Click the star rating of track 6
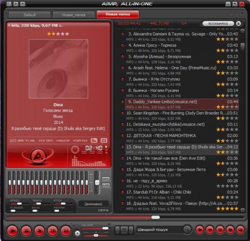250x241 pixels. click(227, 73)
